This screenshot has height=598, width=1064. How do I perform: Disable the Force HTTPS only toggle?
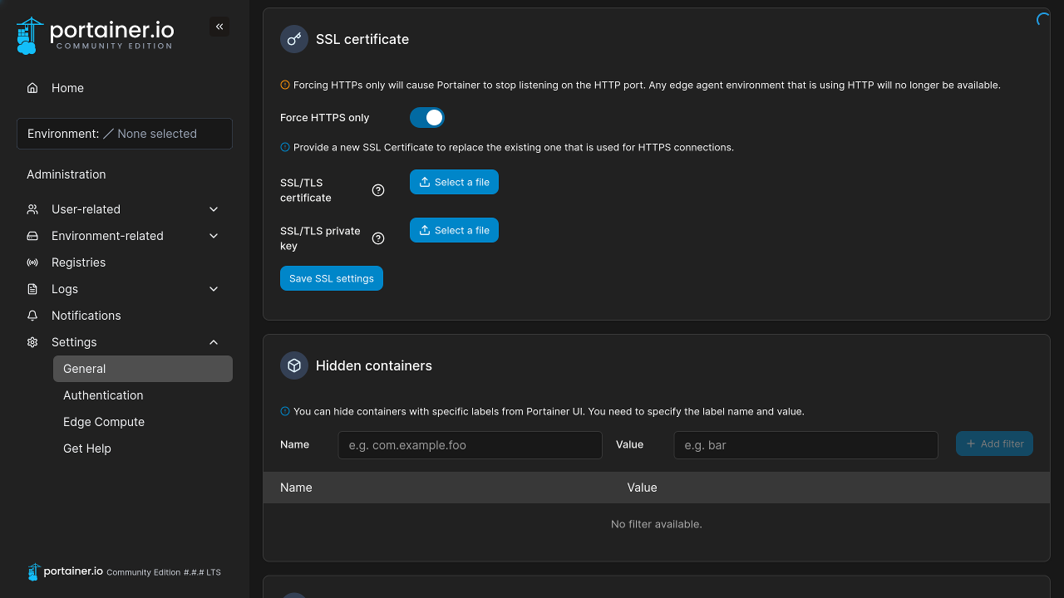(x=426, y=117)
